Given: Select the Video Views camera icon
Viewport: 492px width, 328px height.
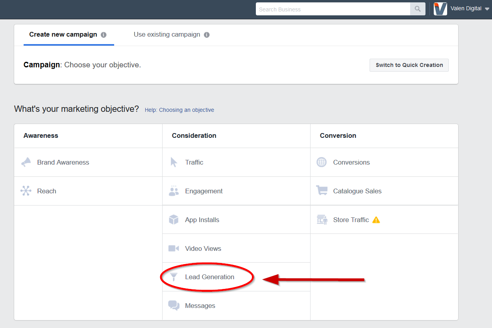Looking at the screenshot, I should [x=174, y=248].
